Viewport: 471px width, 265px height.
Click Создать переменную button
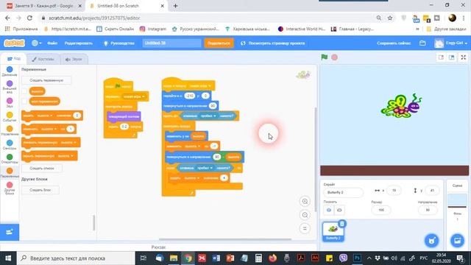46,80
